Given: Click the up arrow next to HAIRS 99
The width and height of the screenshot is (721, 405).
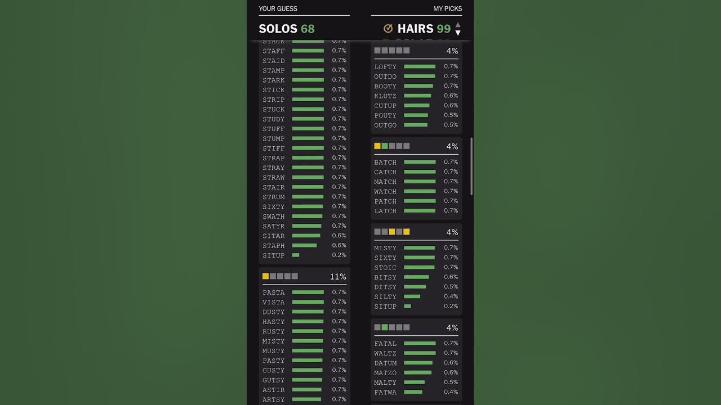Looking at the screenshot, I should pos(458,25).
